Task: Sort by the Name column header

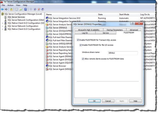Action: pos(71,14)
